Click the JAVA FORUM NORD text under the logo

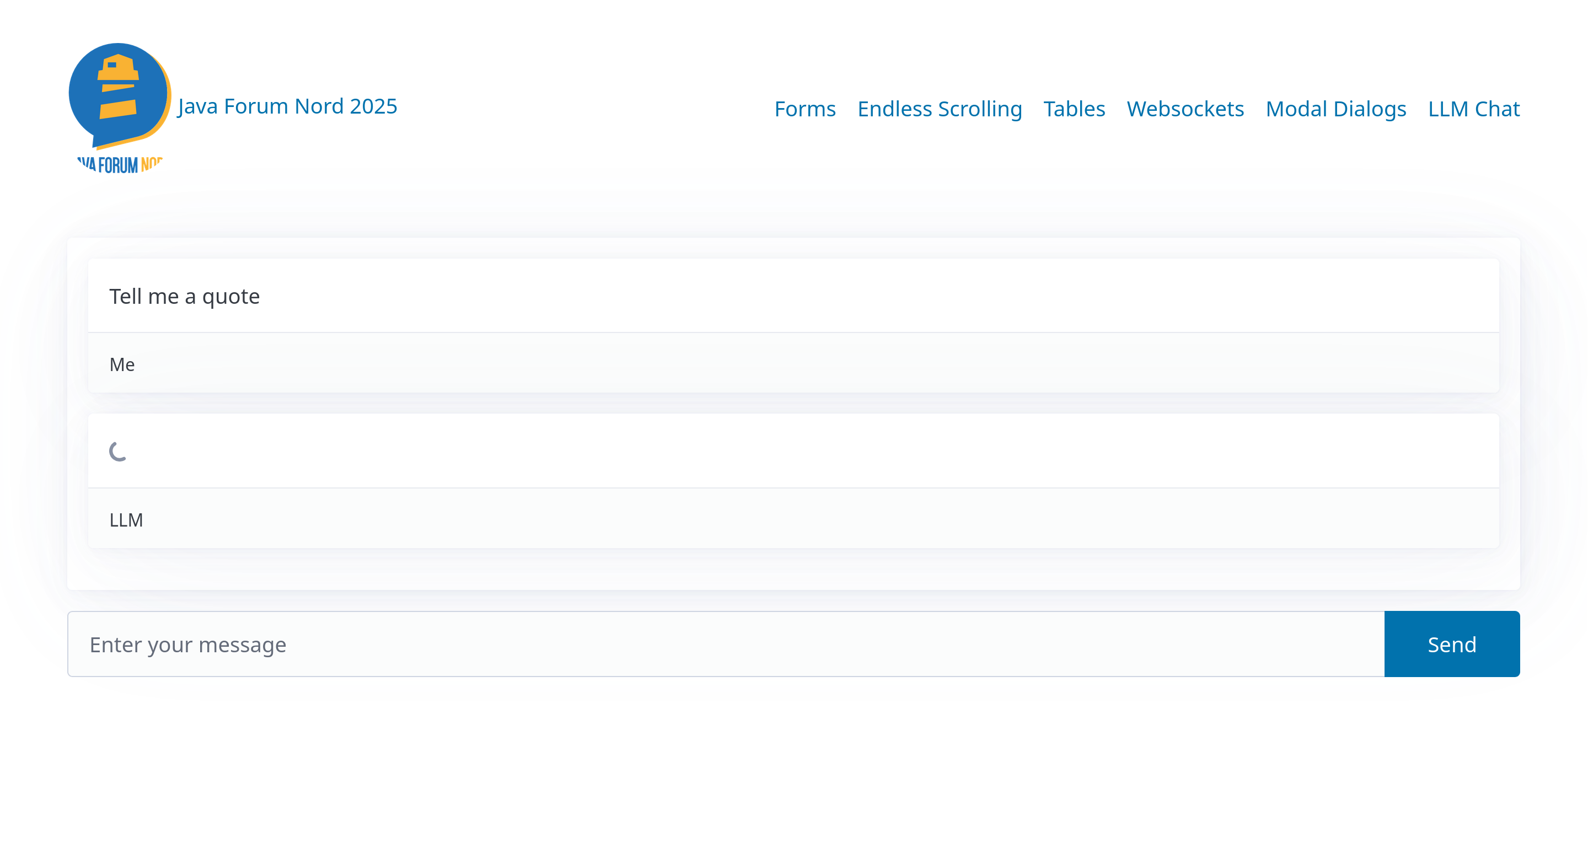pos(120,164)
